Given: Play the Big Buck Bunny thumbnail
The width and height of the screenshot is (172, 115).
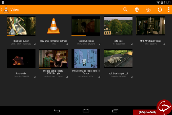Looking at the screenshot, I should 21,26.
